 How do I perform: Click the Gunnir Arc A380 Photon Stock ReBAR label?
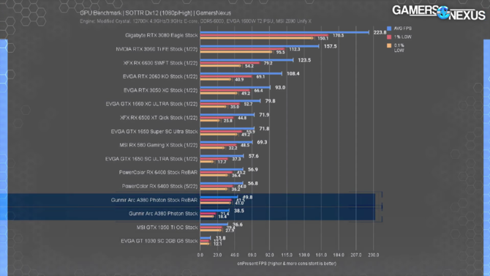(154, 200)
